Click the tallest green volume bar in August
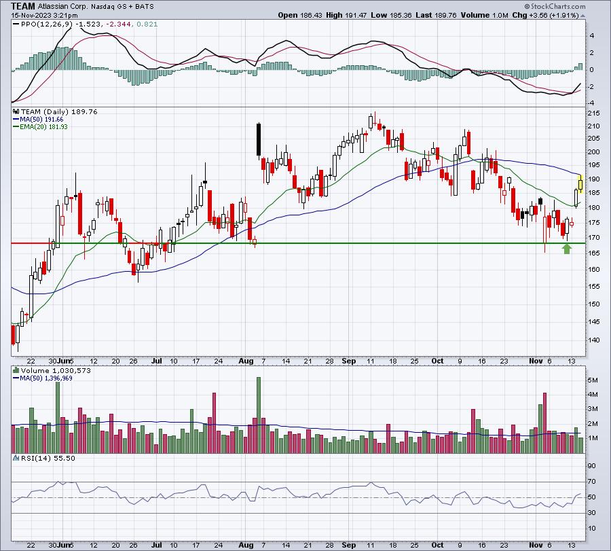This screenshot has width=611, height=551. 259,415
